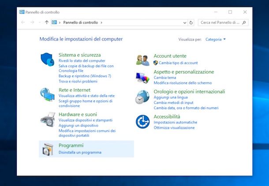Open Salva copie di backup dei file link
The image size is (269, 186).
pyautogui.click(x=86, y=68)
